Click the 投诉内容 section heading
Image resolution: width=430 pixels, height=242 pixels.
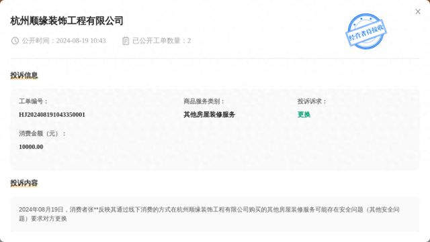point(24,183)
